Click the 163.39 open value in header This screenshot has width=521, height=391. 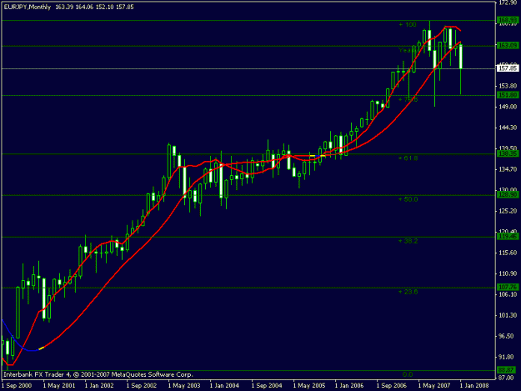coord(64,7)
